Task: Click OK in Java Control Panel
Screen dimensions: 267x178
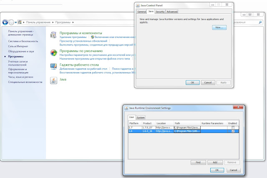Action: (x=192, y=83)
